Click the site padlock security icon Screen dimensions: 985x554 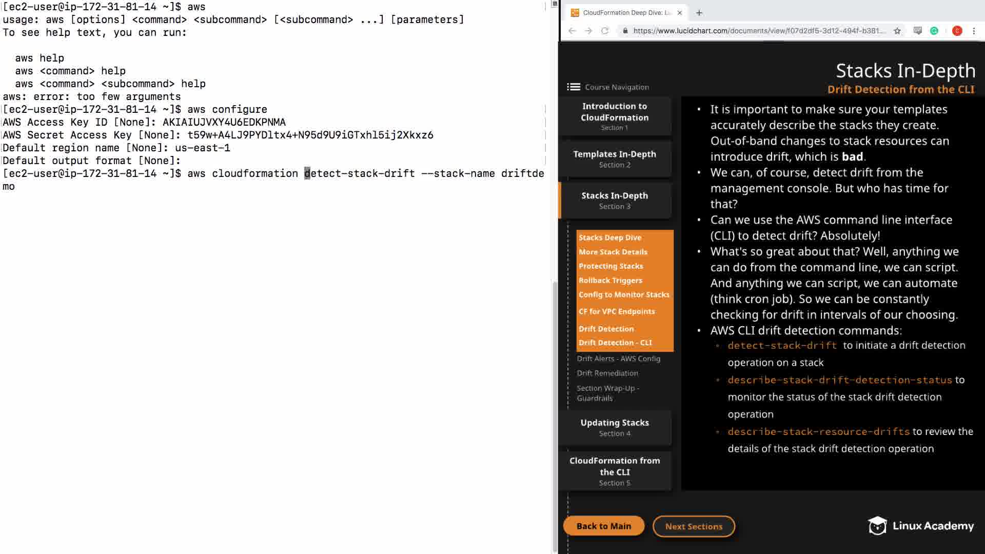[625, 31]
